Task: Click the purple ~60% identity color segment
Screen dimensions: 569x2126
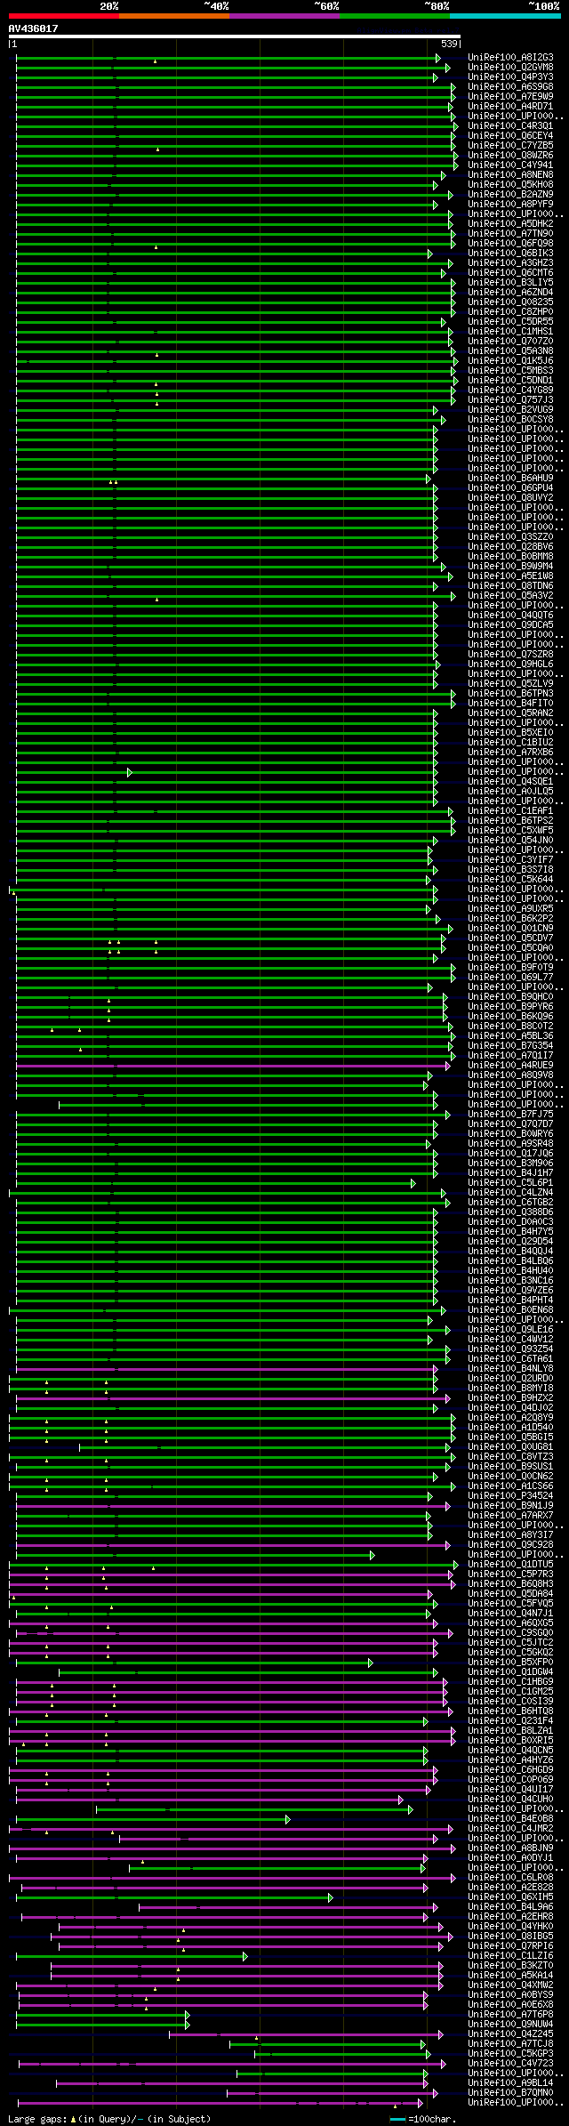Action: pos(284,16)
